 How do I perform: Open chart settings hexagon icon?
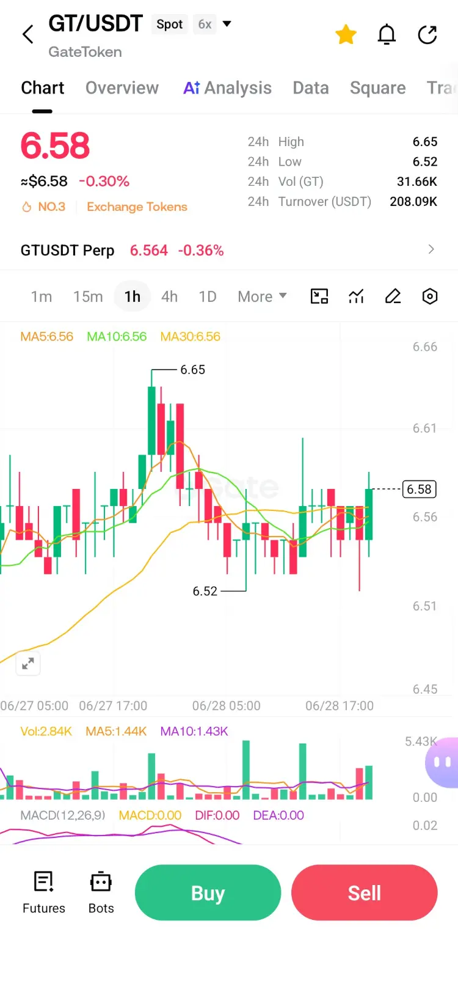pyautogui.click(x=430, y=296)
